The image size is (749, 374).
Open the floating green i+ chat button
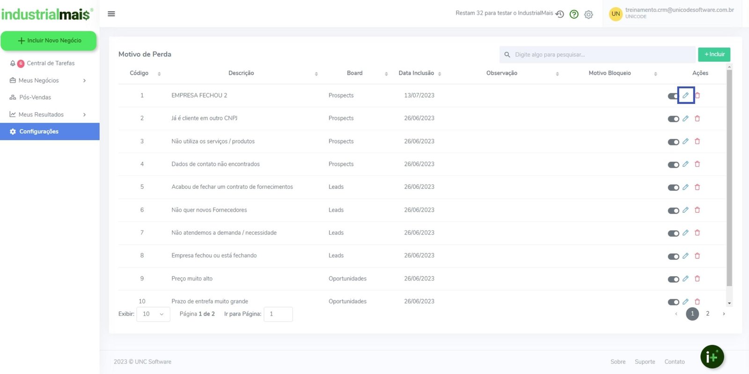[712, 357]
